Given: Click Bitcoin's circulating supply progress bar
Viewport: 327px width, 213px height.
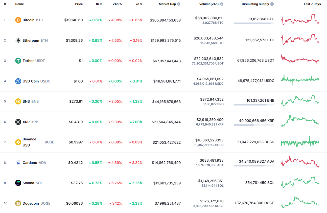Looking at the screenshot, I should (x=254, y=23).
